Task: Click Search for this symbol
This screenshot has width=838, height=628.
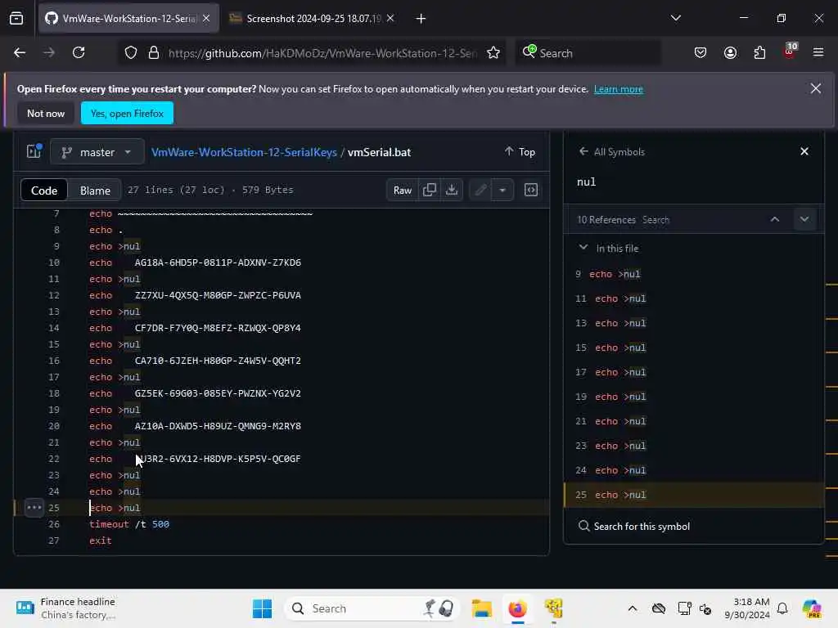Action: [642, 527]
